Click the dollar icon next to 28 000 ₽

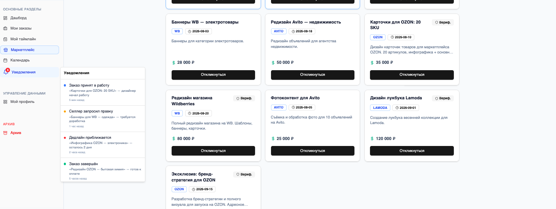pyautogui.click(x=174, y=63)
